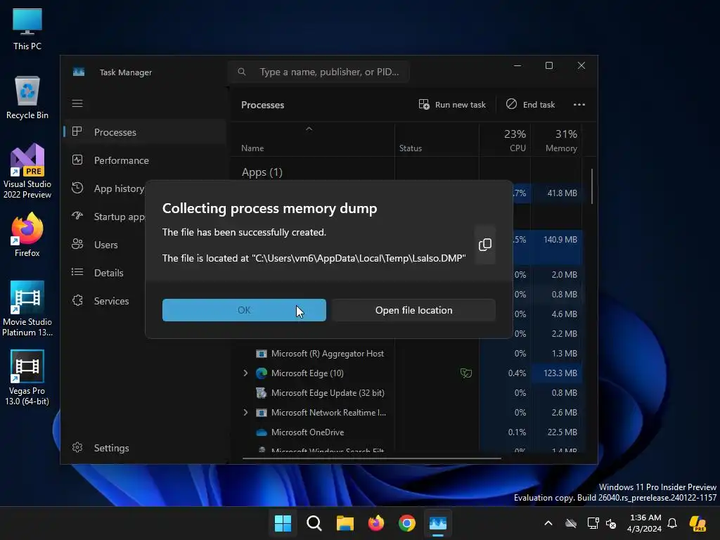
Task: Click the Copilot preview taskbar icon
Action: (697, 523)
